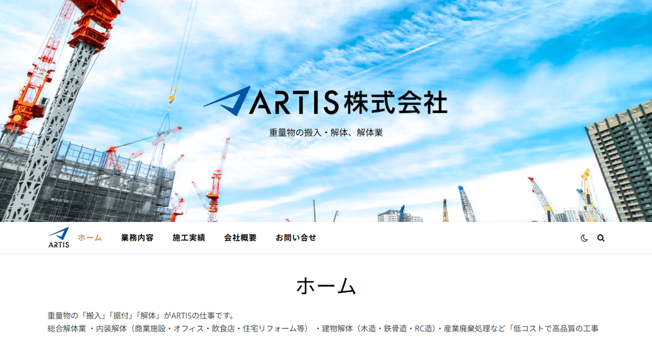Navigate to the 施工実績 page
Image resolution: width=652 pixels, height=337 pixels.
(189, 238)
